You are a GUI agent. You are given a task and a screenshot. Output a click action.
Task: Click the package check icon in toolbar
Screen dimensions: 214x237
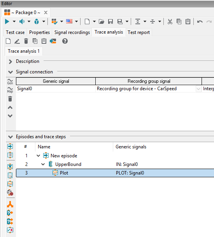tap(54, 21)
